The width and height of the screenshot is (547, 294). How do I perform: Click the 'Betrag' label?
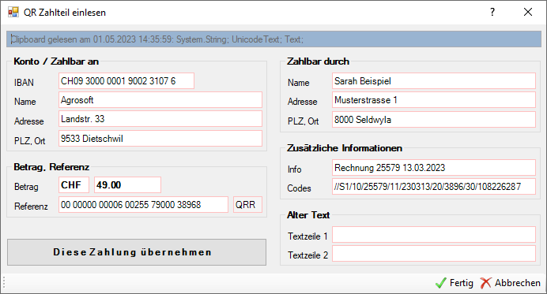coord(26,187)
